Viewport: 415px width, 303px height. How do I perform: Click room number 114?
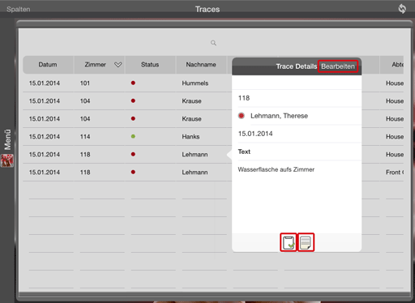(x=85, y=137)
